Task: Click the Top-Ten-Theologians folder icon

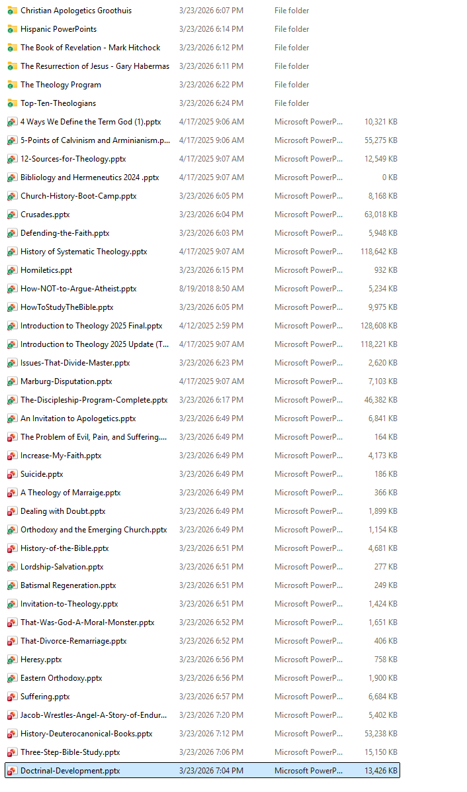Action: 12,103
